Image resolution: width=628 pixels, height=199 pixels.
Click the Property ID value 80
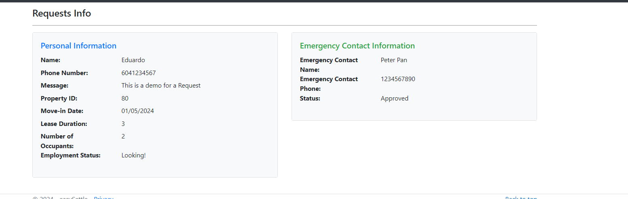pyautogui.click(x=125, y=98)
